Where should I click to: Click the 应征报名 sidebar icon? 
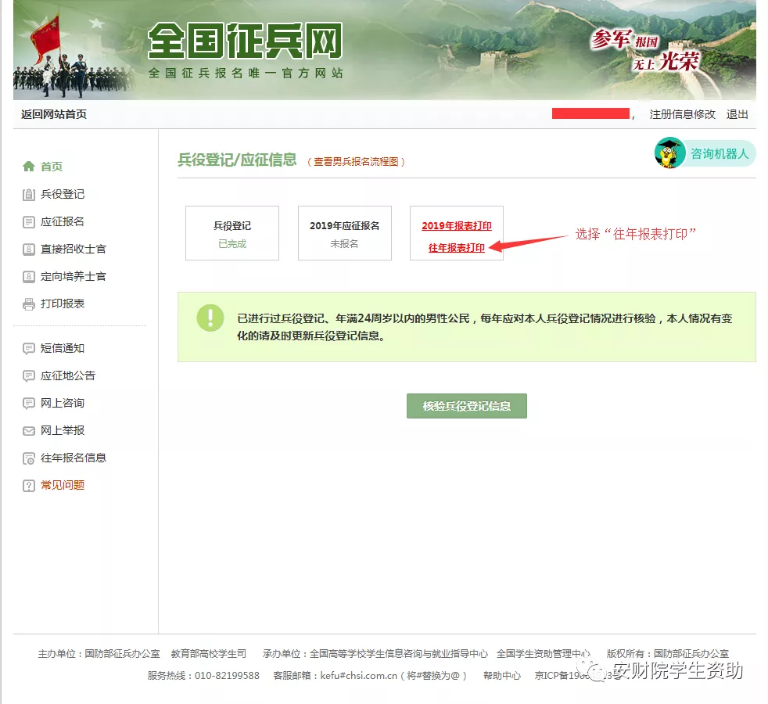click(x=29, y=222)
